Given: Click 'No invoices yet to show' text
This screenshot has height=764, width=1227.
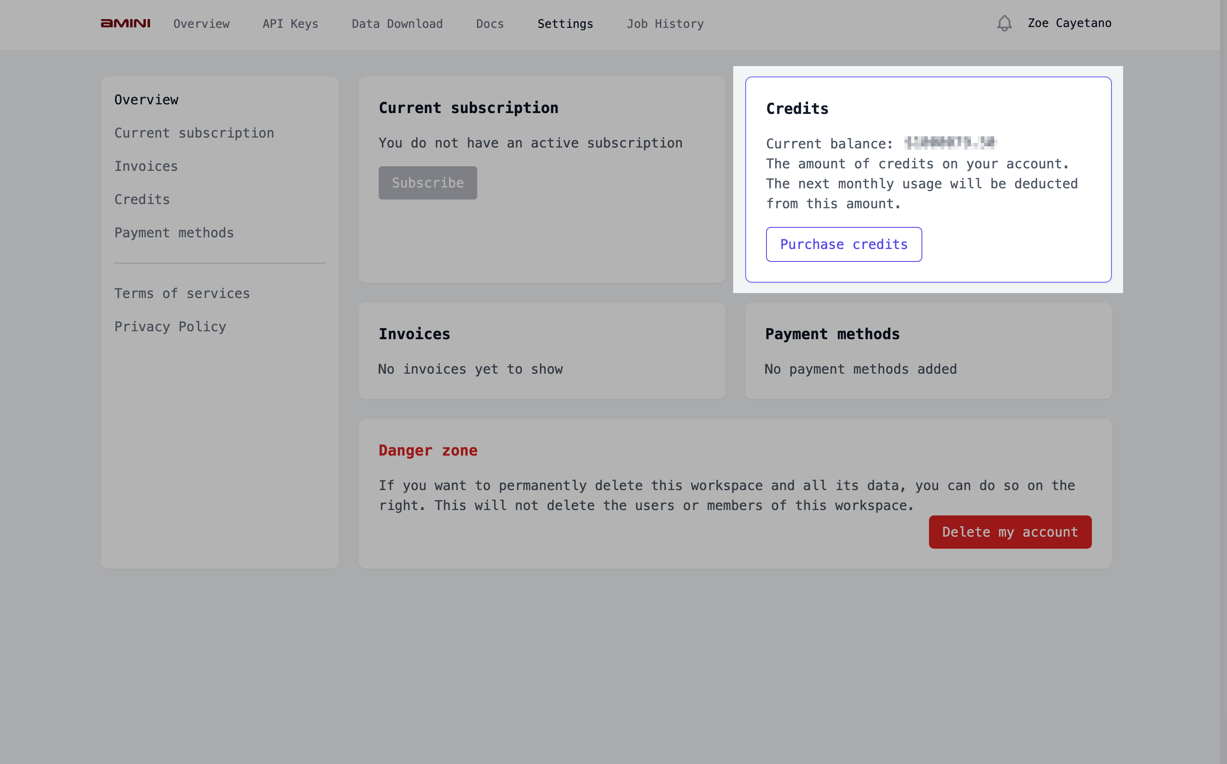Looking at the screenshot, I should pyautogui.click(x=470, y=370).
